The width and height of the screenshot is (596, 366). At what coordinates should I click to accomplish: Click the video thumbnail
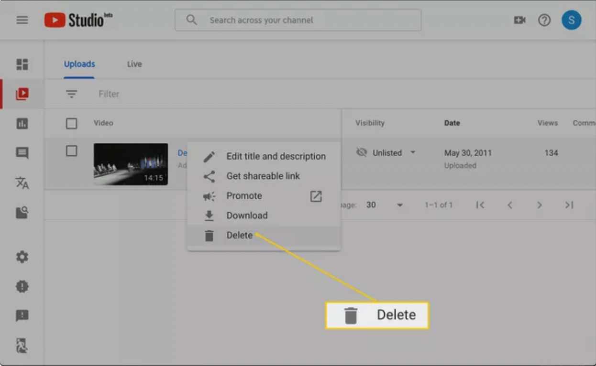131,164
